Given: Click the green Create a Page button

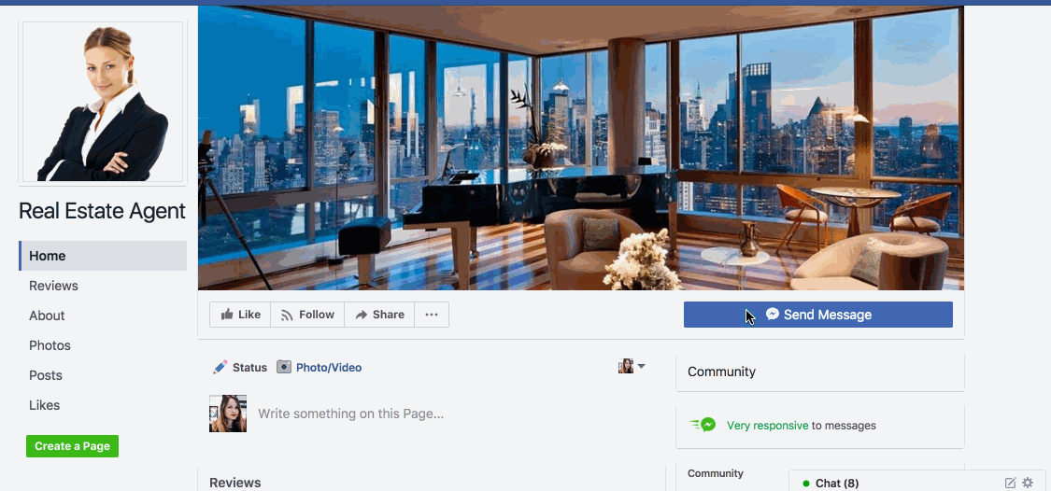Looking at the screenshot, I should pyautogui.click(x=72, y=446).
